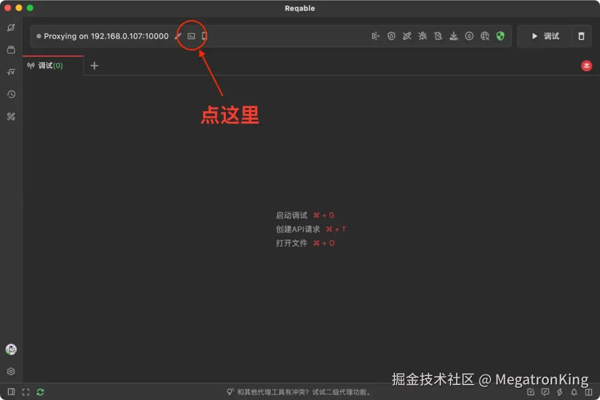Toggle the crossed-out highlighter rewrite icon
The width and height of the screenshot is (600, 400).
pyautogui.click(x=407, y=36)
